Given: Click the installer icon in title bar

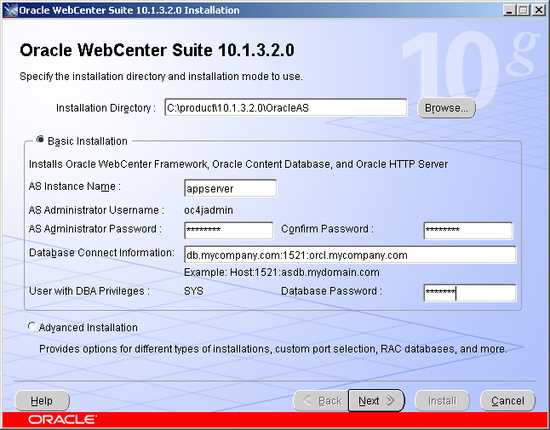Looking at the screenshot, I should pyautogui.click(x=10, y=10).
